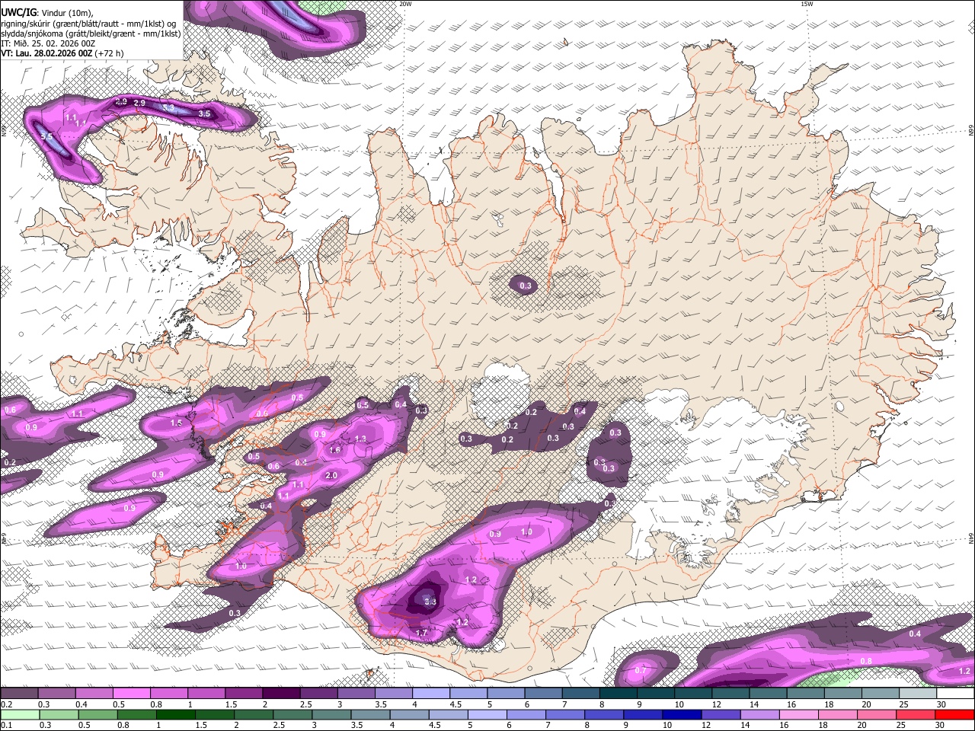Click the '20W' longitude label

pyautogui.click(x=405, y=4)
